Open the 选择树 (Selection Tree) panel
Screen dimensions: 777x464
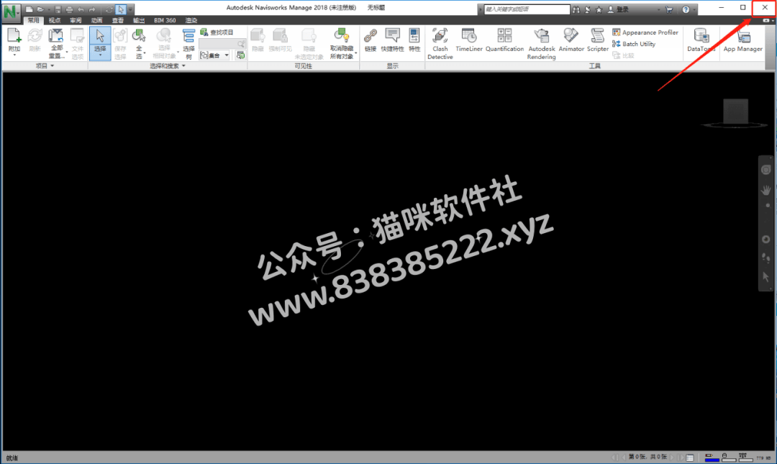pyautogui.click(x=188, y=43)
